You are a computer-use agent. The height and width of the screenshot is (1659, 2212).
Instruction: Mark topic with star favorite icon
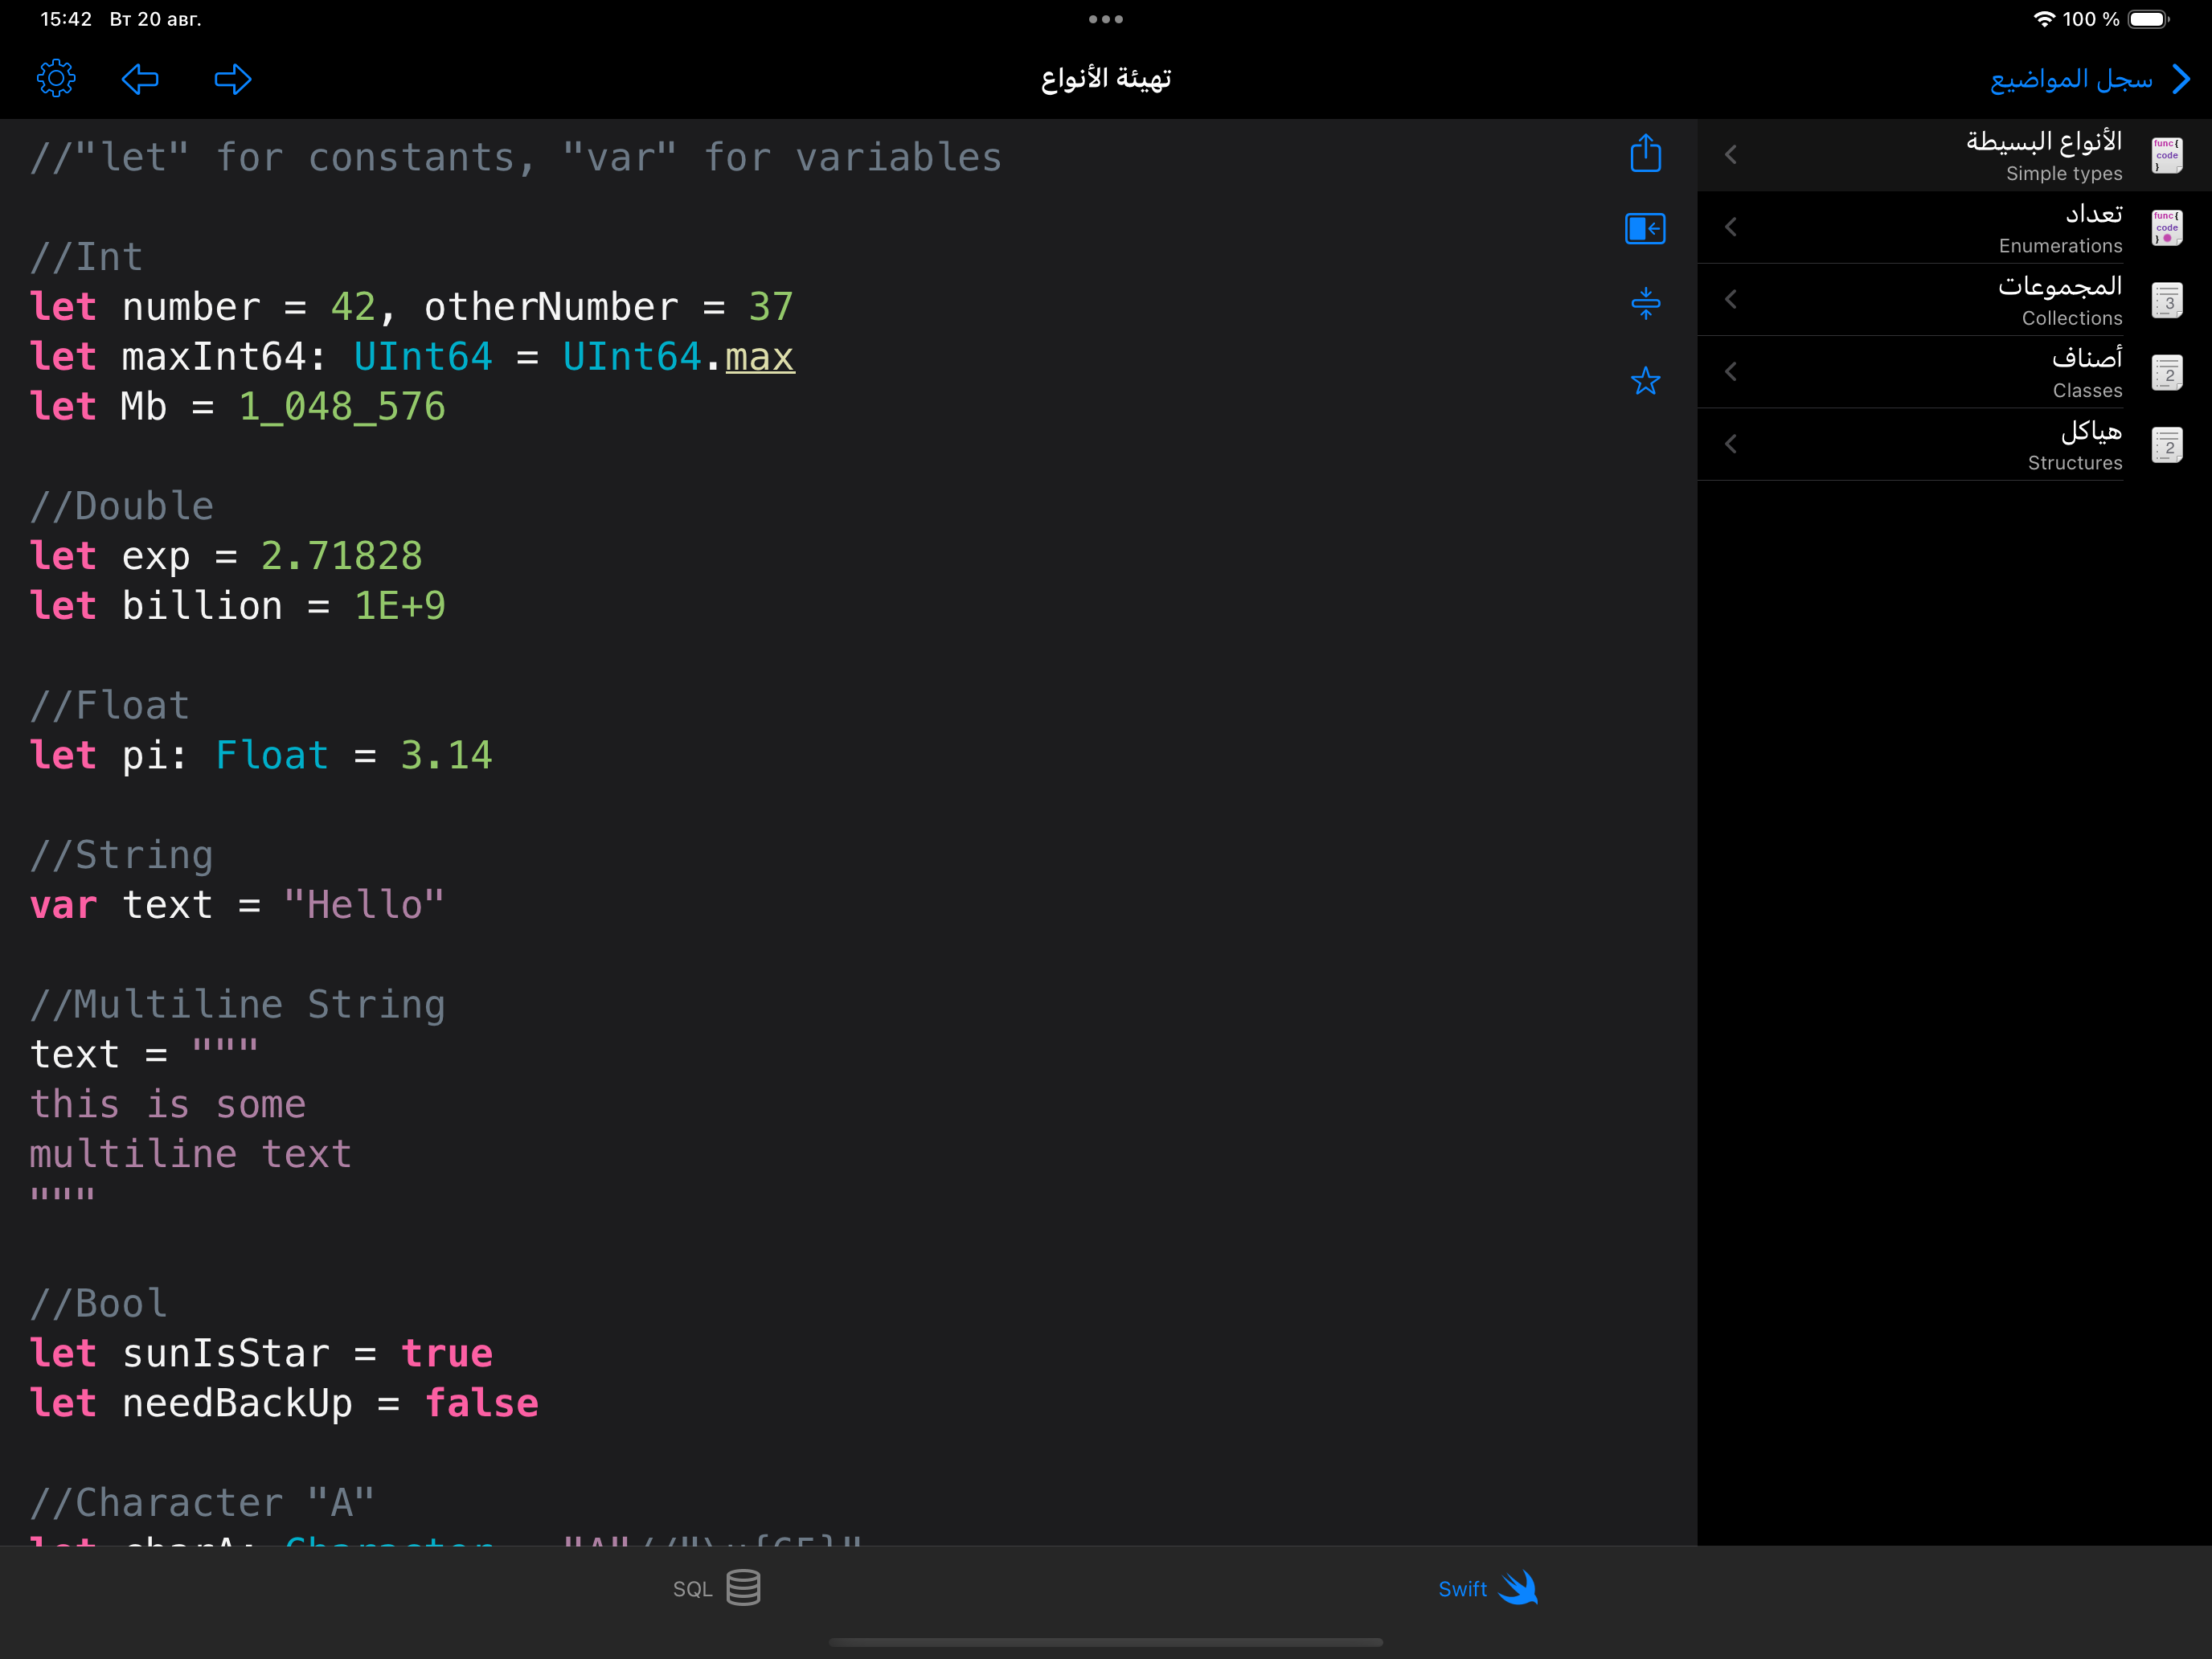tap(1645, 380)
